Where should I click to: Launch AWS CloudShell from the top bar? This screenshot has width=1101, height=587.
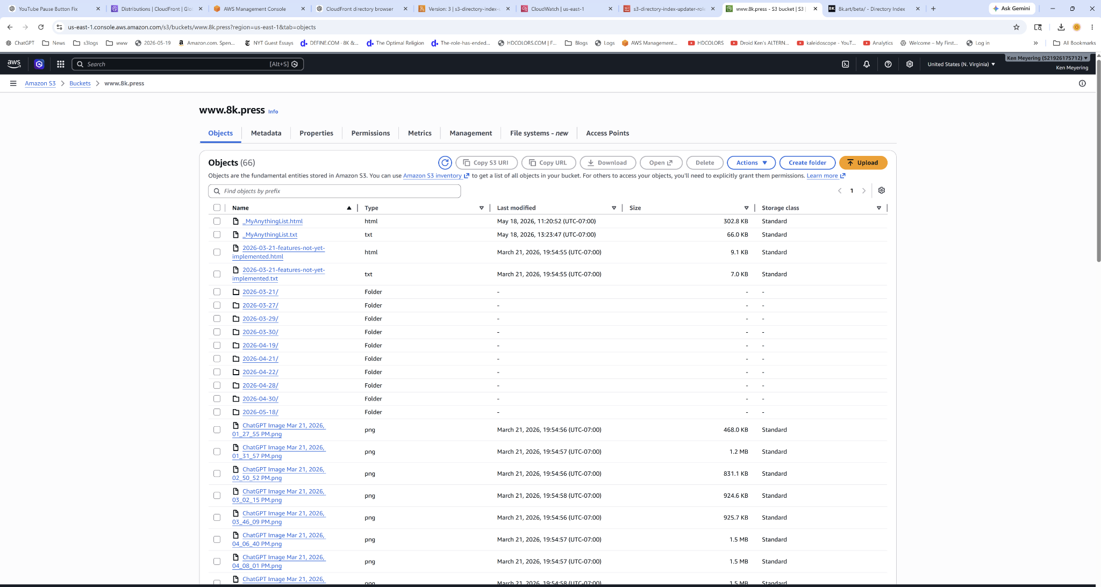coord(846,64)
